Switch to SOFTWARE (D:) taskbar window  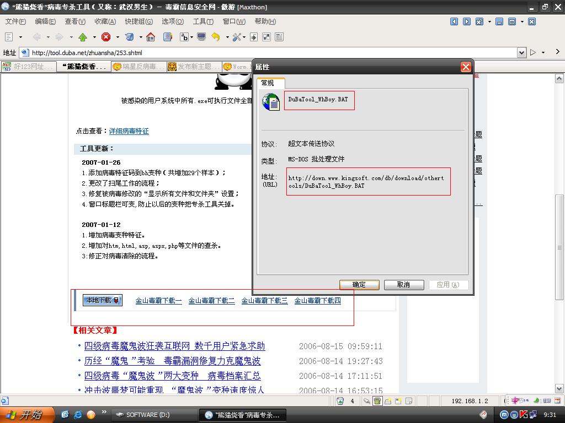(154, 415)
